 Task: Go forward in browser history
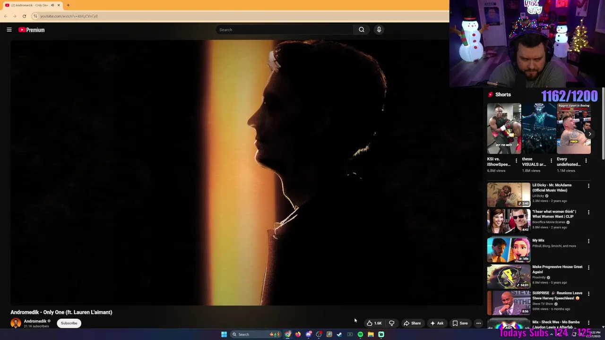pos(15,16)
